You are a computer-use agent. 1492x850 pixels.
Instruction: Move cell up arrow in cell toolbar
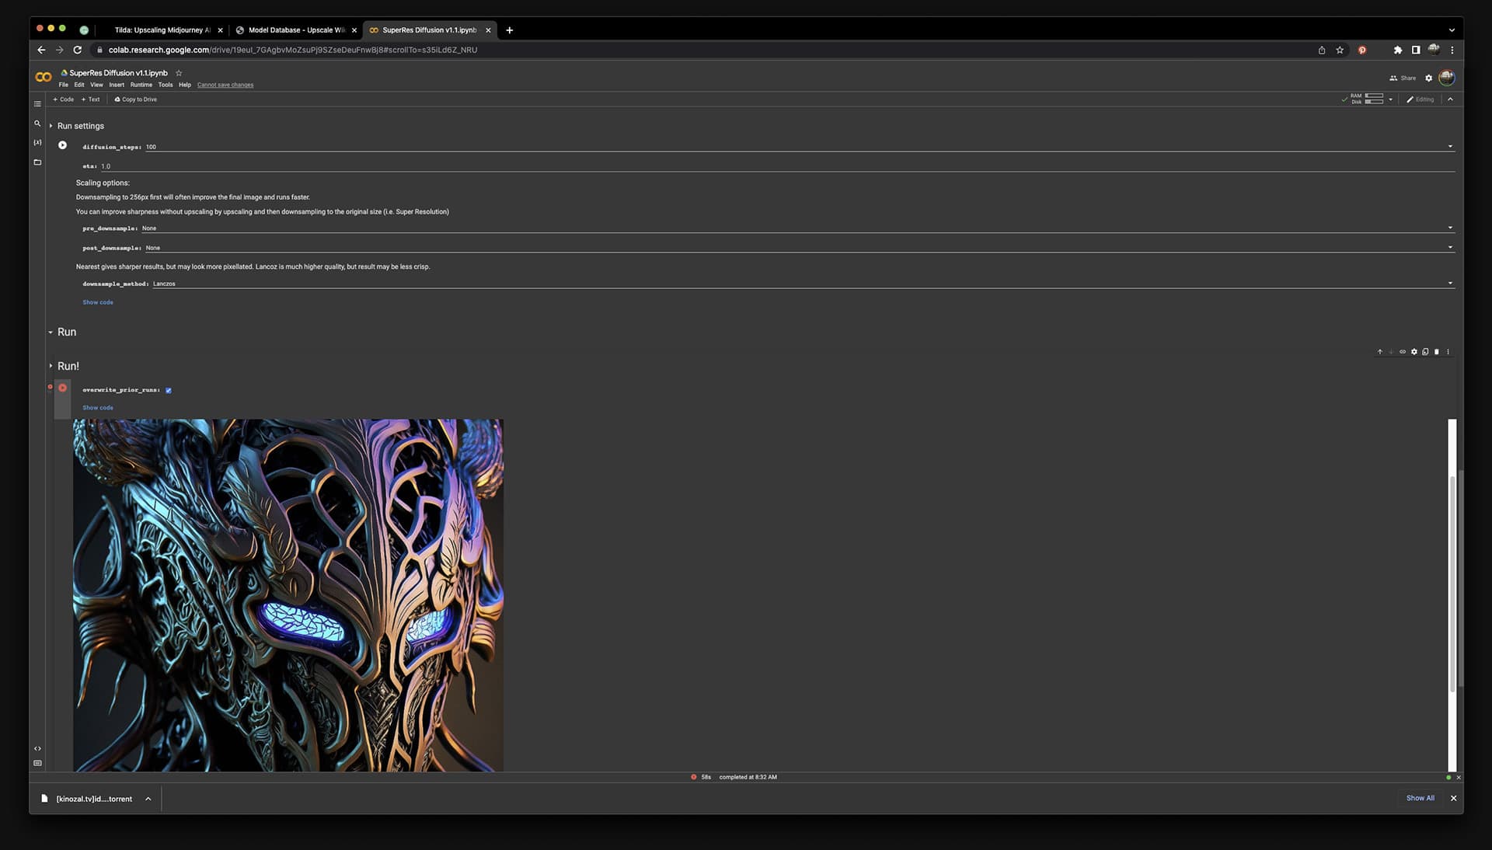click(1380, 352)
